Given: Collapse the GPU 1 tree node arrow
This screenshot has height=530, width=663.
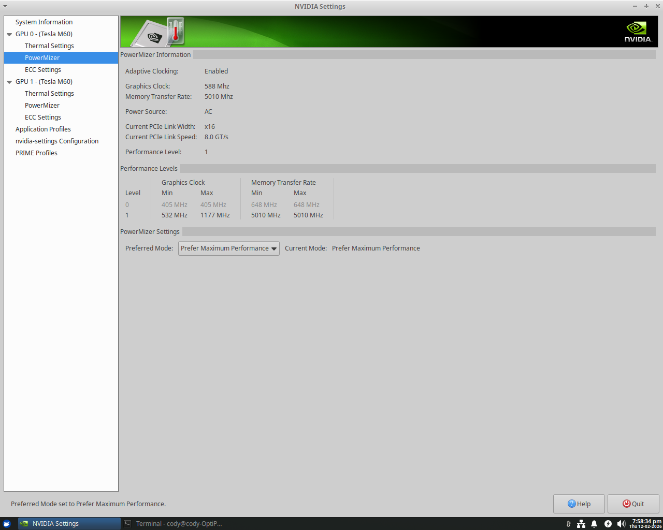Looking at the screenshot, I should (x=9, y=82).
